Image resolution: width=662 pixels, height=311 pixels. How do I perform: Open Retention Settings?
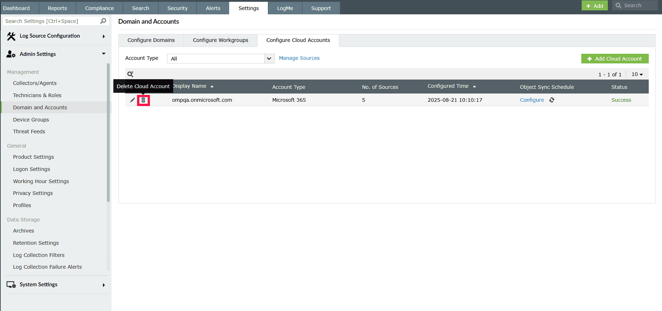(x=36, y=243)
